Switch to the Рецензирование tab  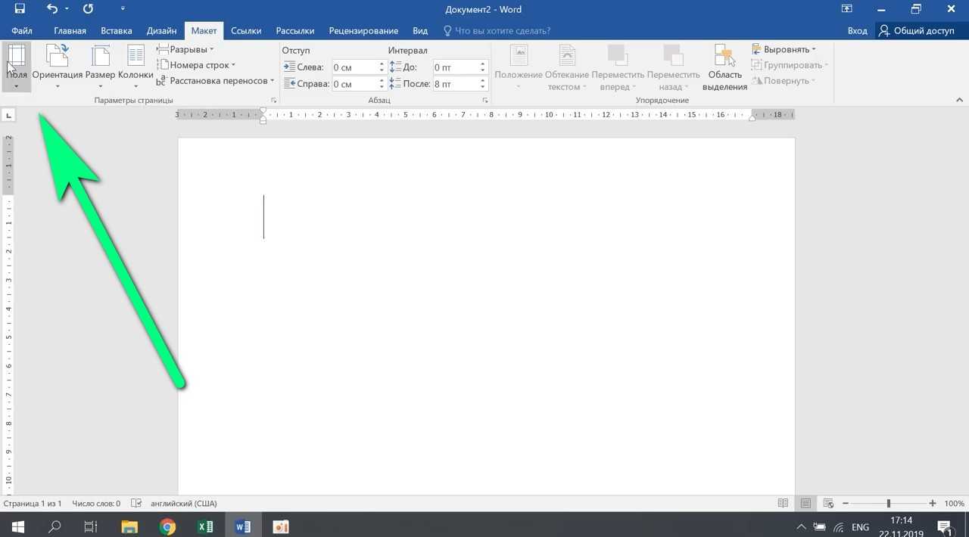(363, 31)
